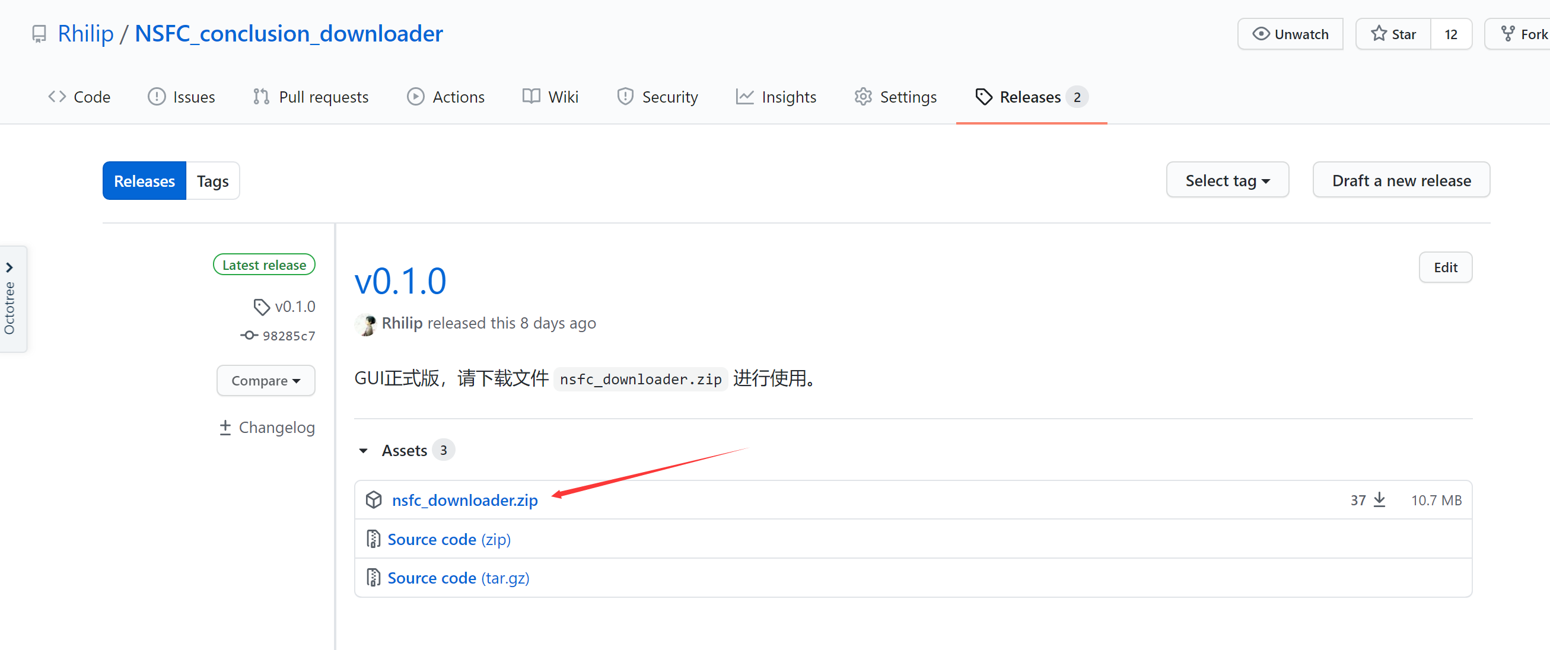The height and width of the screenshot is (650, 1550).
Task: Download Source code (tar.gz)
Action: pos(459,578)
